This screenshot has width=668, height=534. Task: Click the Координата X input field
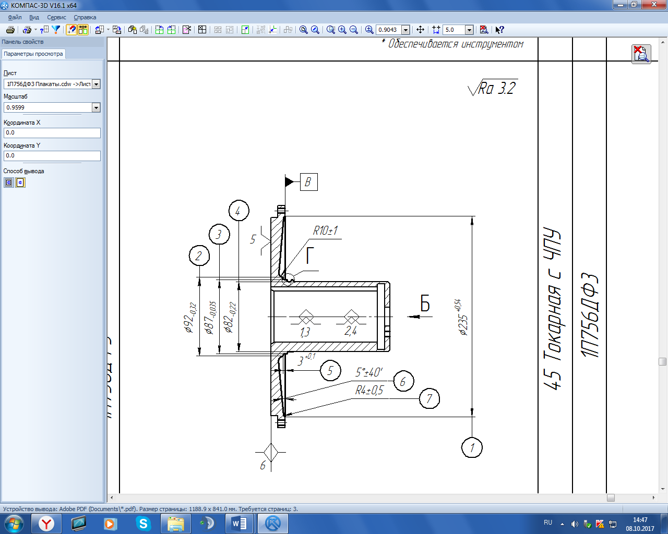tap(52, 133)
